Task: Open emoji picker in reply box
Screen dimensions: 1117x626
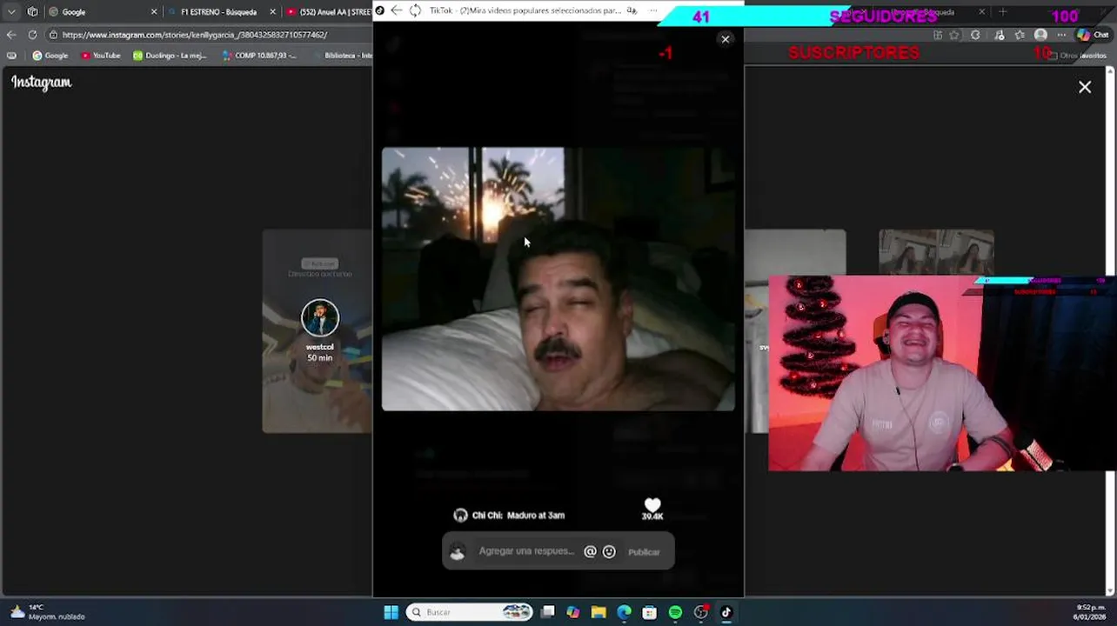Action: (609, 551)
